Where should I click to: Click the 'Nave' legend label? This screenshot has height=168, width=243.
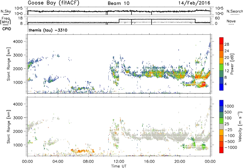click(231, 21)
